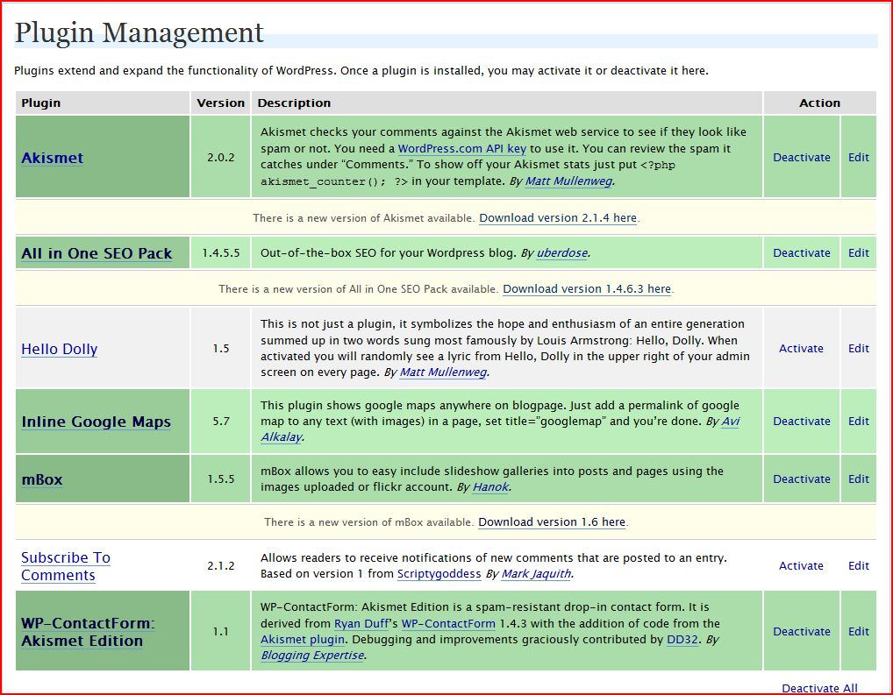Edit the Akismet plugin
The width and height of the screenshot is (893, 695).
click(x=858, y=158)
